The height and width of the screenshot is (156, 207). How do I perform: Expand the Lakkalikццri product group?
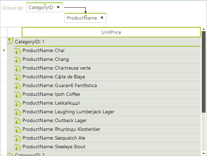(x=17, y=104)
